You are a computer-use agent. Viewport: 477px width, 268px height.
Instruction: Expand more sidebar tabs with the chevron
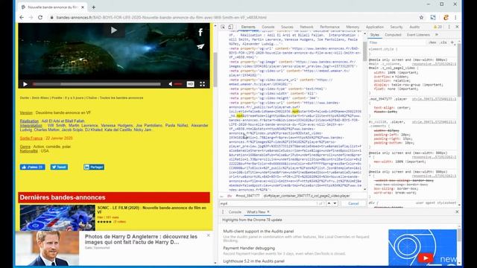(437, 35)
